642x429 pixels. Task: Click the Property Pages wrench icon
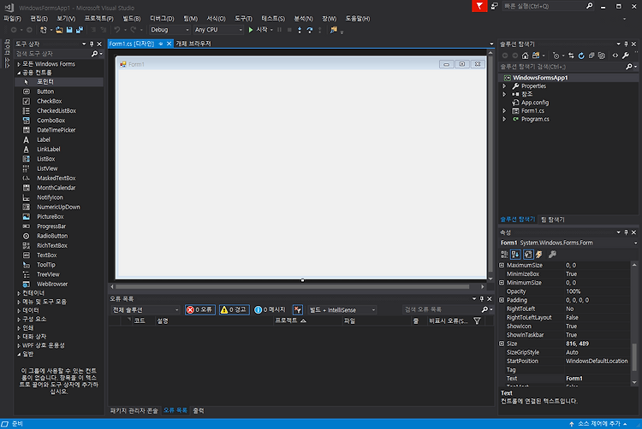[552, 255]
